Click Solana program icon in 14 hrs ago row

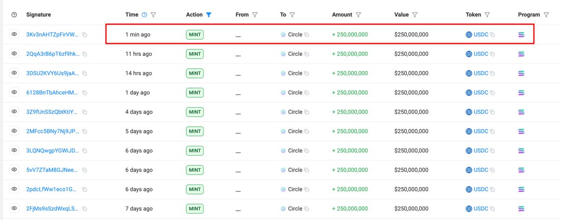click(521, 73)
